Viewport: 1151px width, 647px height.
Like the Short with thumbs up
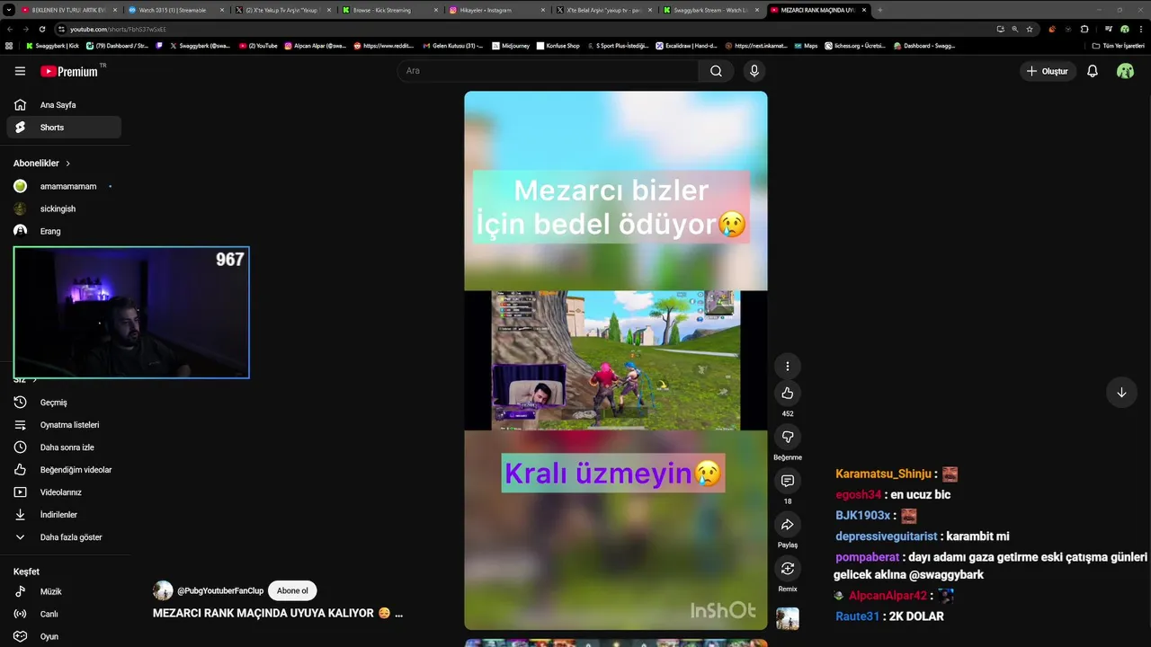(788, 393)
